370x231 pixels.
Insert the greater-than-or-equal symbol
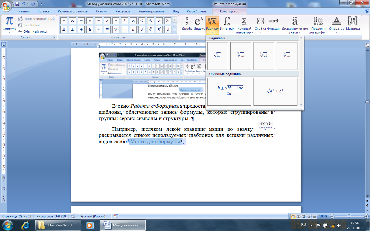tap(73, 29)
